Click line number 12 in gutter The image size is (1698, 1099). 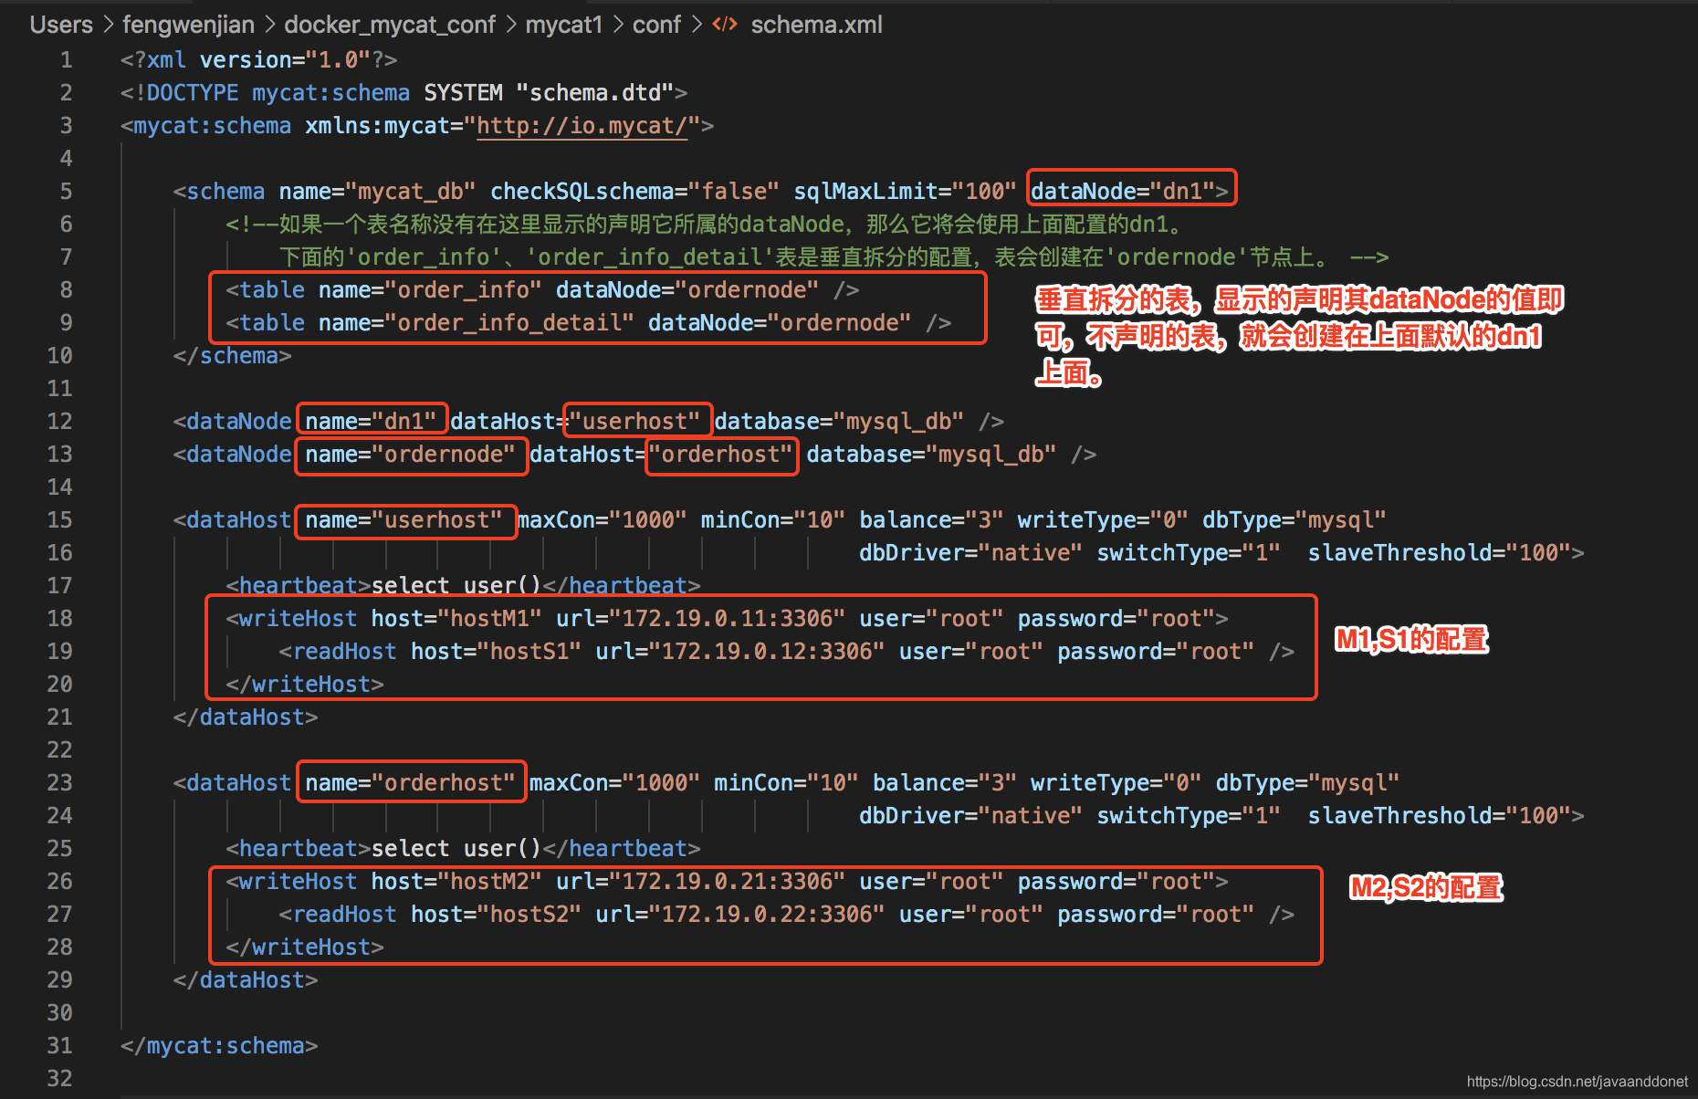(59, 422)
